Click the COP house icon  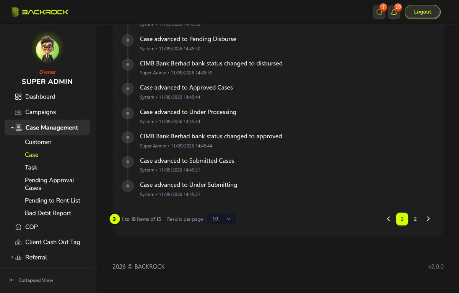[18, 227]
